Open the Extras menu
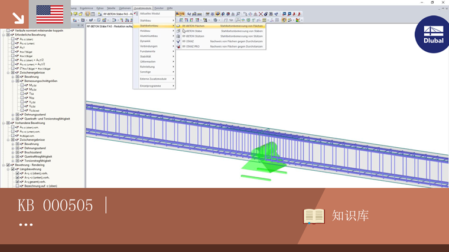The width and height of the screenshot is (449, 252). (x=100, y=8)
